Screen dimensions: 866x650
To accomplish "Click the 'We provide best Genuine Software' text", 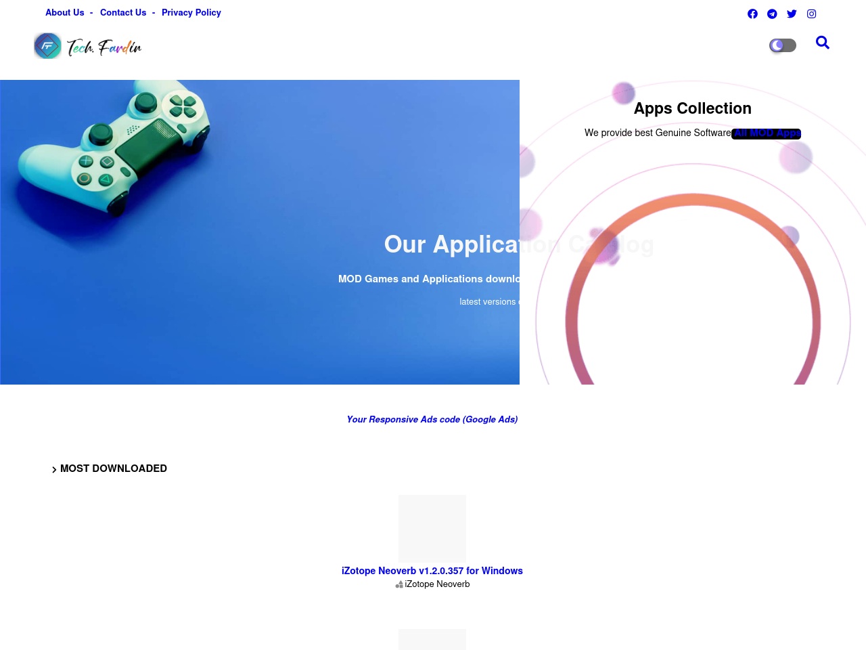I will (658, 133).
